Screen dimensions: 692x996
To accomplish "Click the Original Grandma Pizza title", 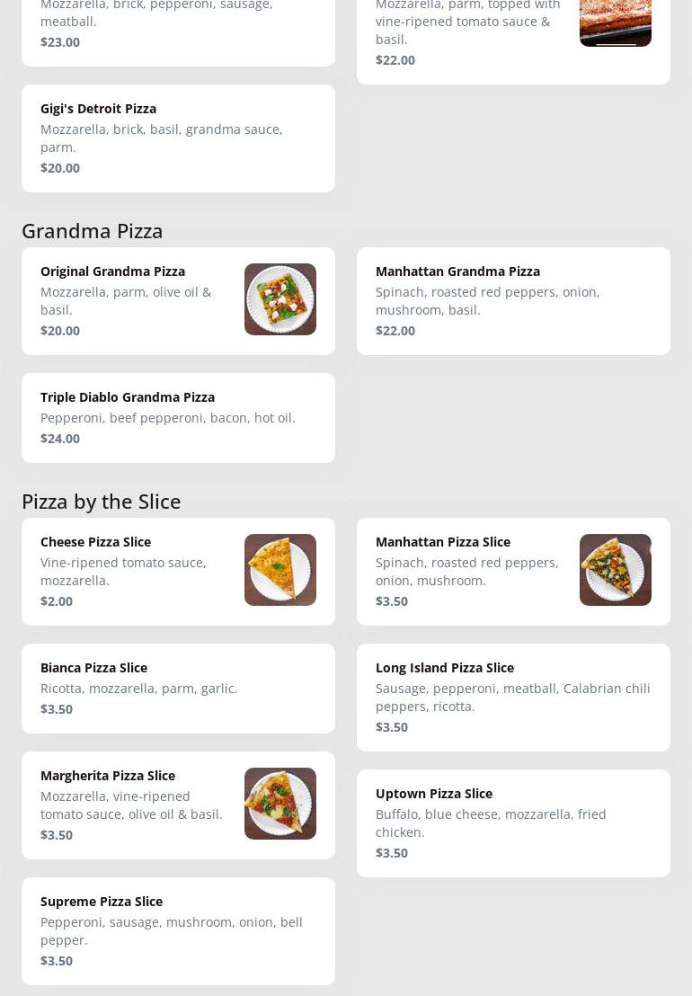I will pos(112,271).
